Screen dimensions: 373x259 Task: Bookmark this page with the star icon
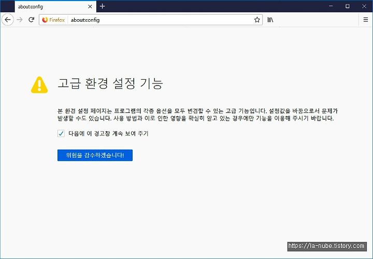(257, 20)
